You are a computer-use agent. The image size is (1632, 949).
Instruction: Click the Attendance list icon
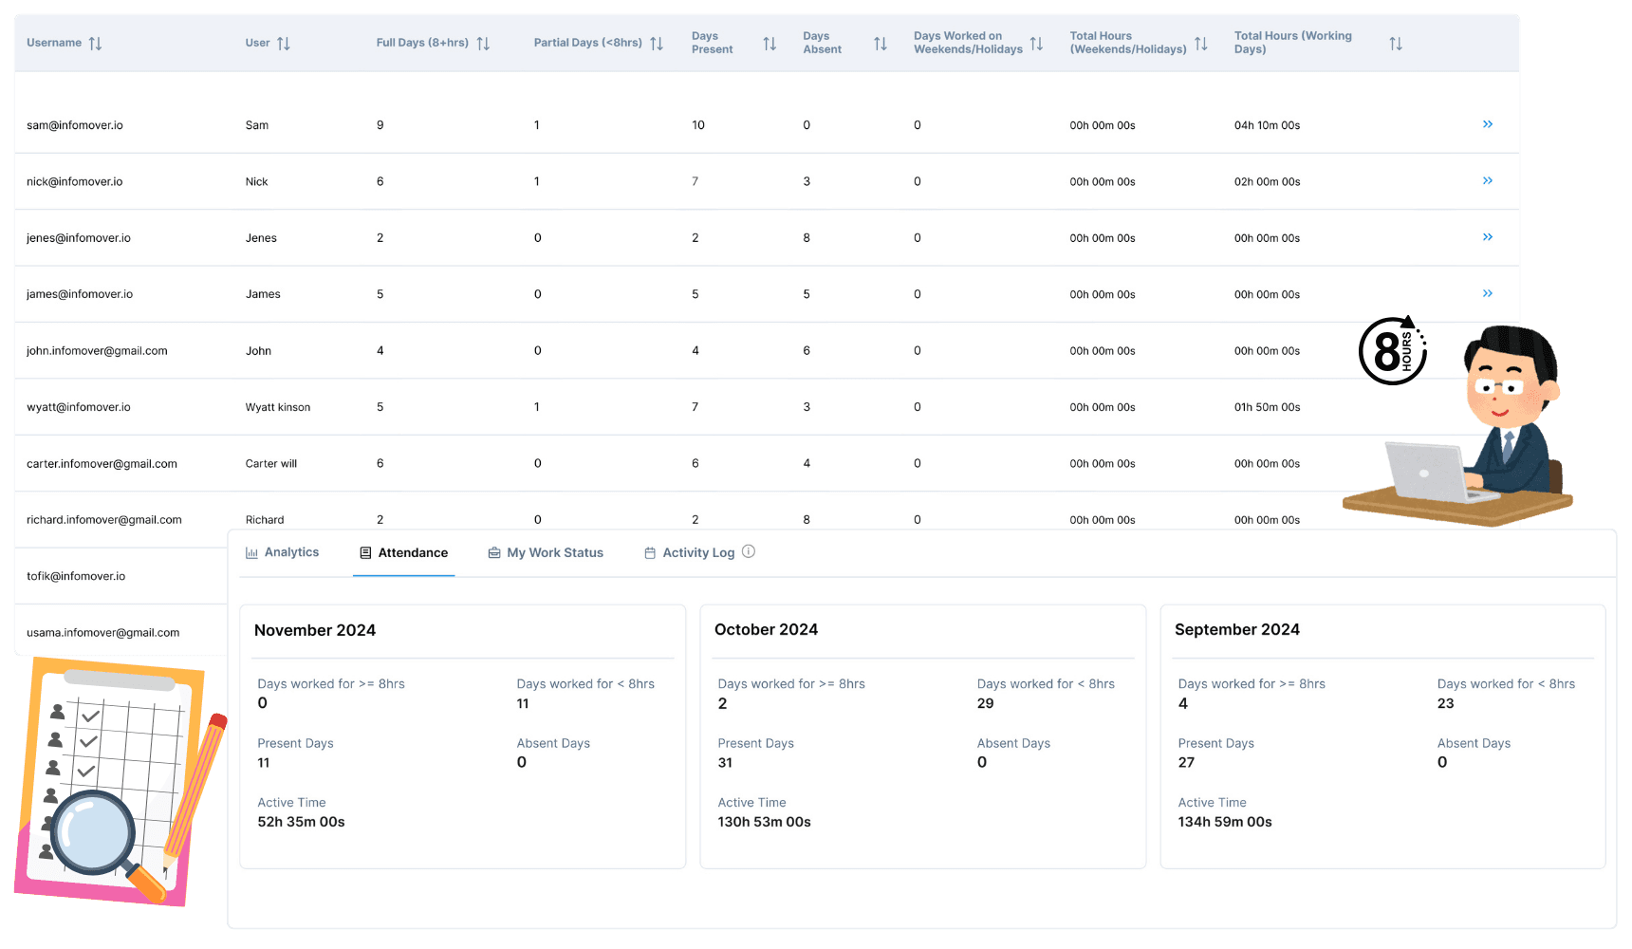(365, 552)
